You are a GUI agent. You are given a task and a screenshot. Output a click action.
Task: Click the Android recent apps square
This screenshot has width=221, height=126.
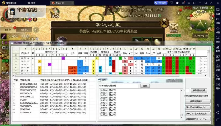(x=218, y=120)
